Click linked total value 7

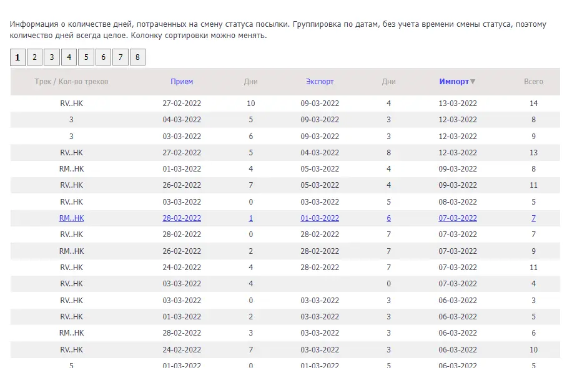click(534, 218)
